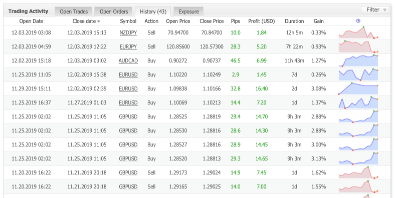Open GBPUSD link with 14.45 profit
The width and height of the screenshot is (395, 198).
click(128, 144)
